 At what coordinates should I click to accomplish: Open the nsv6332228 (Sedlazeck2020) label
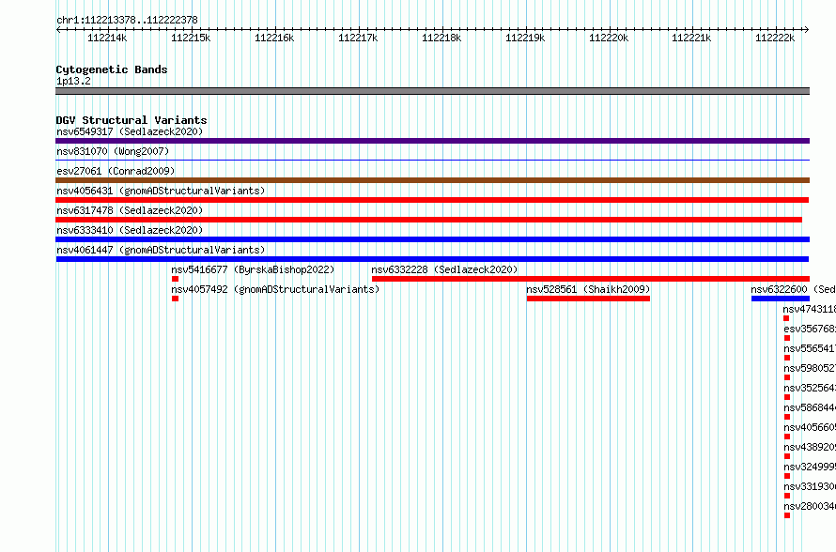coord(444,269)
